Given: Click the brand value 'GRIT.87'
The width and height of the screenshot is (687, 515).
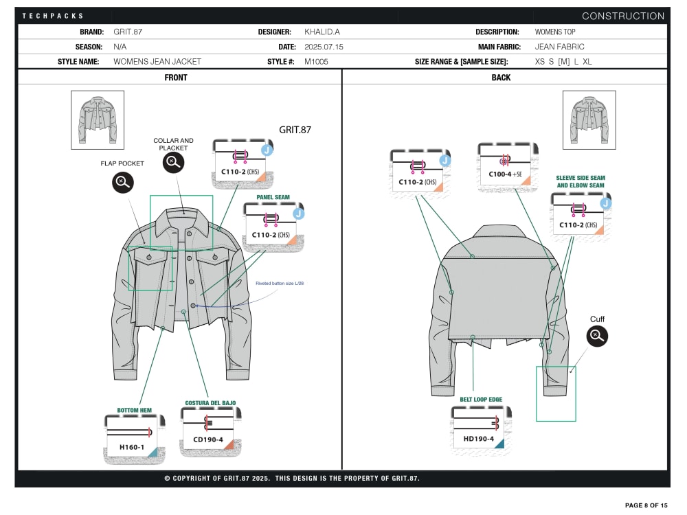Looking at the screenshot, I should pos(128,32).
